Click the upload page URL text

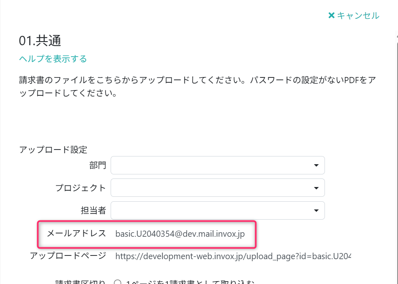point(233,256)
